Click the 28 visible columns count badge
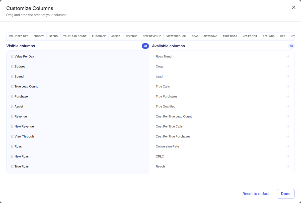The height and width of the screenshot is (203, 301). (145, 46)
